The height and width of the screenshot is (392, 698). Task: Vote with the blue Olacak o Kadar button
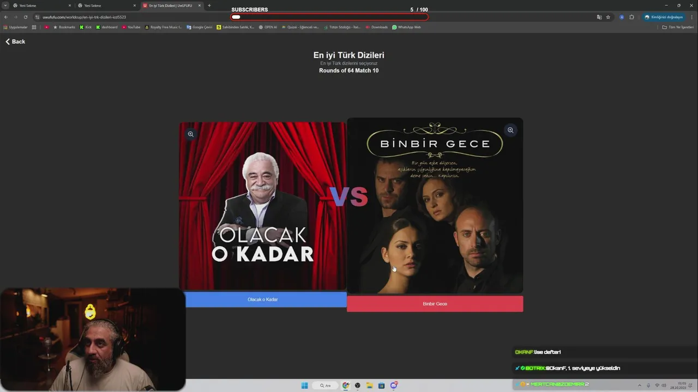pos(266,299)
